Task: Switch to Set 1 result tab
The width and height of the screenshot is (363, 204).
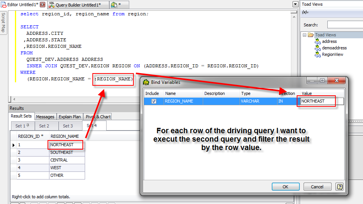Action: pos(23,126)
